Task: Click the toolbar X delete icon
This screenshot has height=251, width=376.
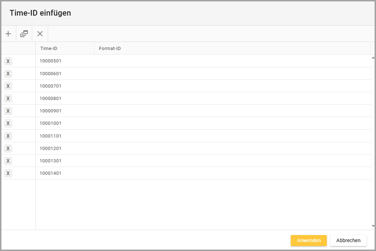Action: pos(40,34)
